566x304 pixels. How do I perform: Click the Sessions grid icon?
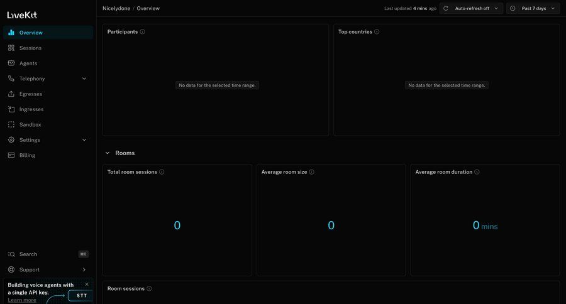point(11,48)
